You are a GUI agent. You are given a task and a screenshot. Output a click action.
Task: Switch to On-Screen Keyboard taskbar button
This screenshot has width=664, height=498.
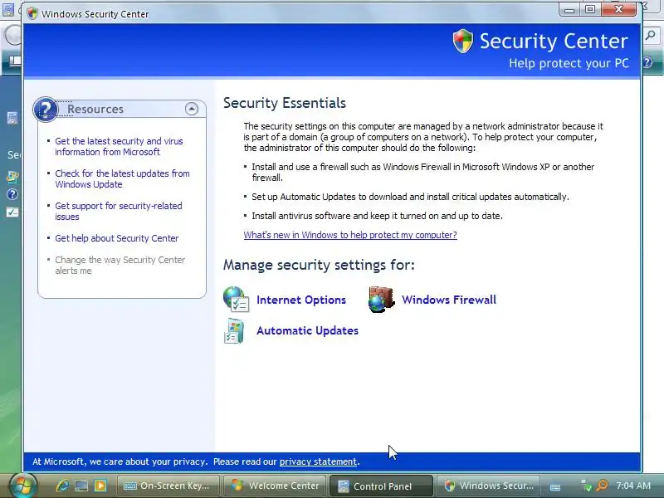coord(168,486)
